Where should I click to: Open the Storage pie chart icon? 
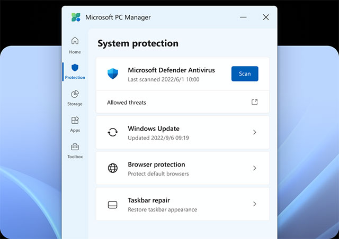pos(75,94)
